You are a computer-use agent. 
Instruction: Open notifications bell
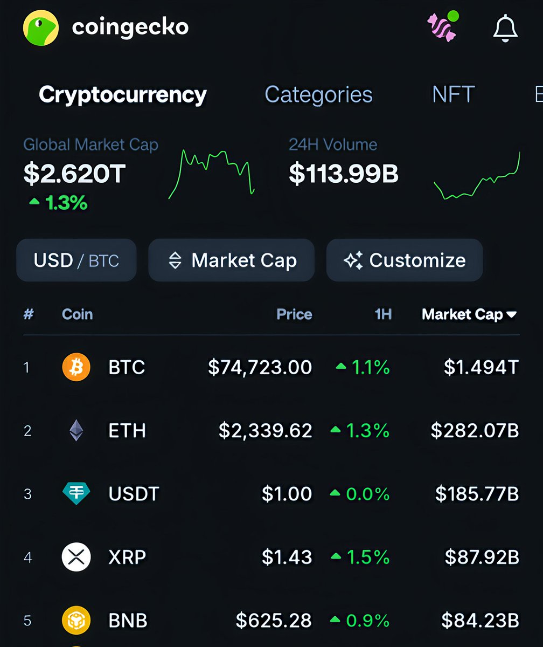click(505, 28)
